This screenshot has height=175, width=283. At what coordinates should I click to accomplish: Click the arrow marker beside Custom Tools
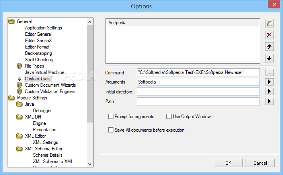[x=20, y=79]
